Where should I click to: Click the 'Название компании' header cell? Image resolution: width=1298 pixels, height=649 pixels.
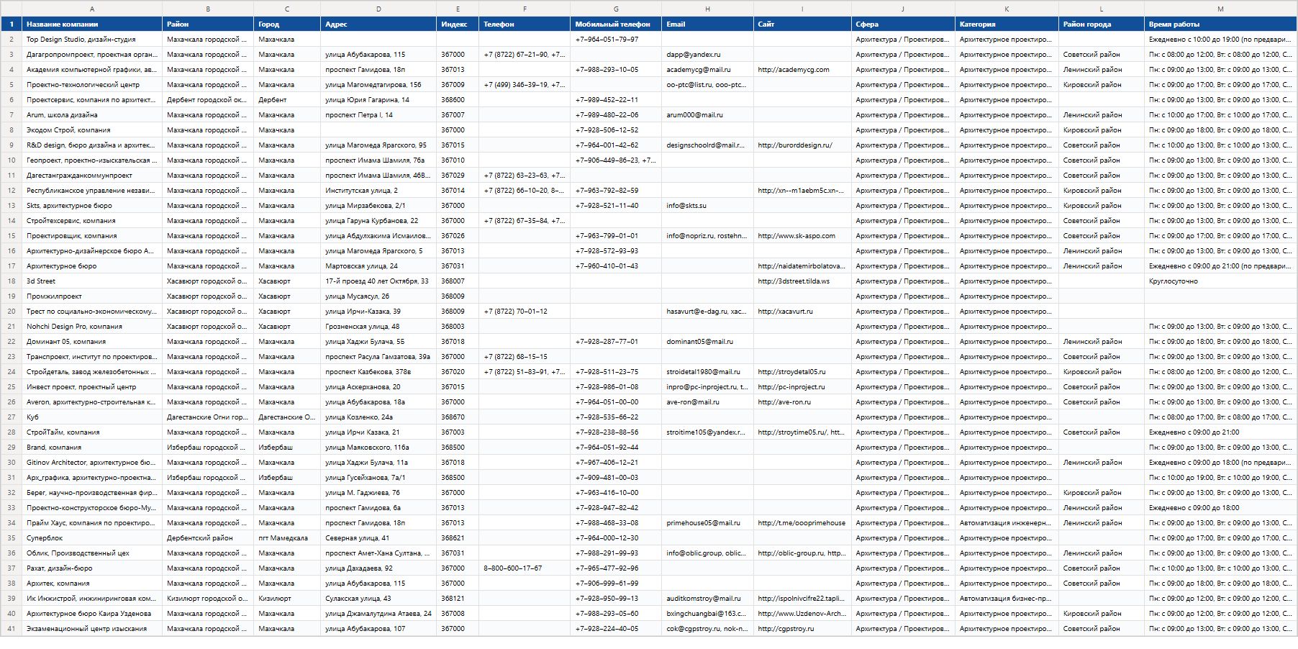click(92, 24)
